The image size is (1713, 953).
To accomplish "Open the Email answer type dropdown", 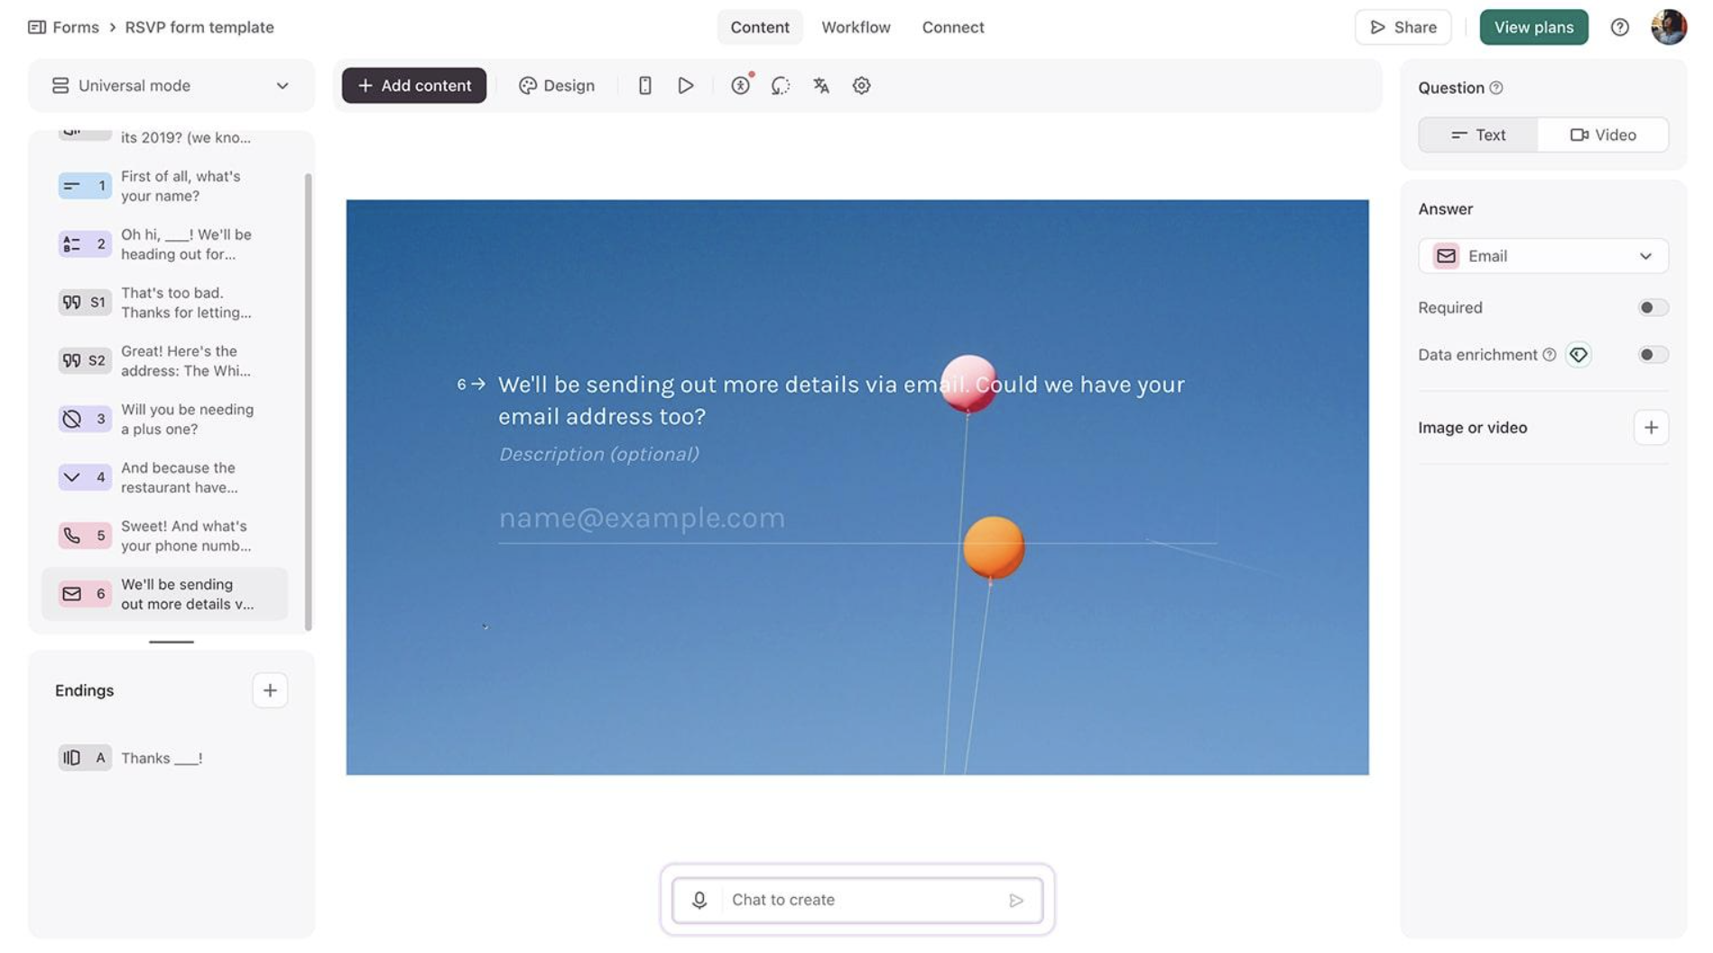I will 1542,256.
